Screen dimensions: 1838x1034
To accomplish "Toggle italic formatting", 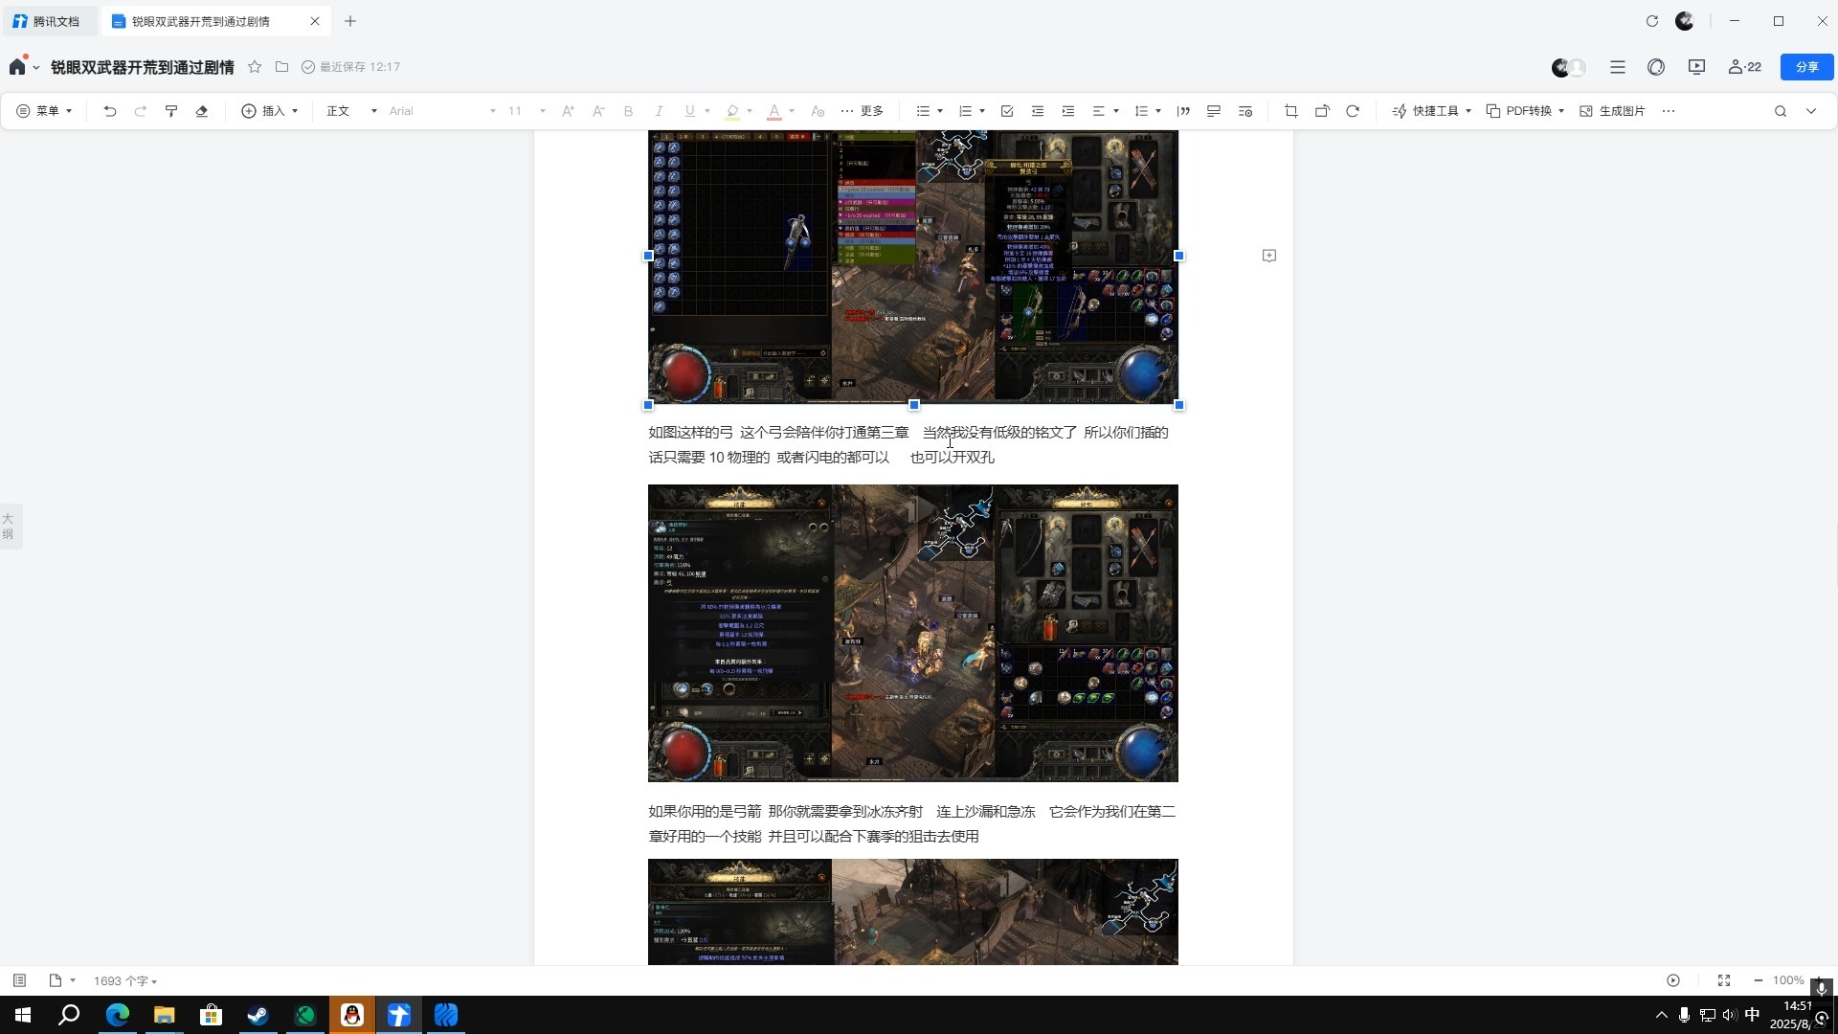I will click(x=659, y=111).
